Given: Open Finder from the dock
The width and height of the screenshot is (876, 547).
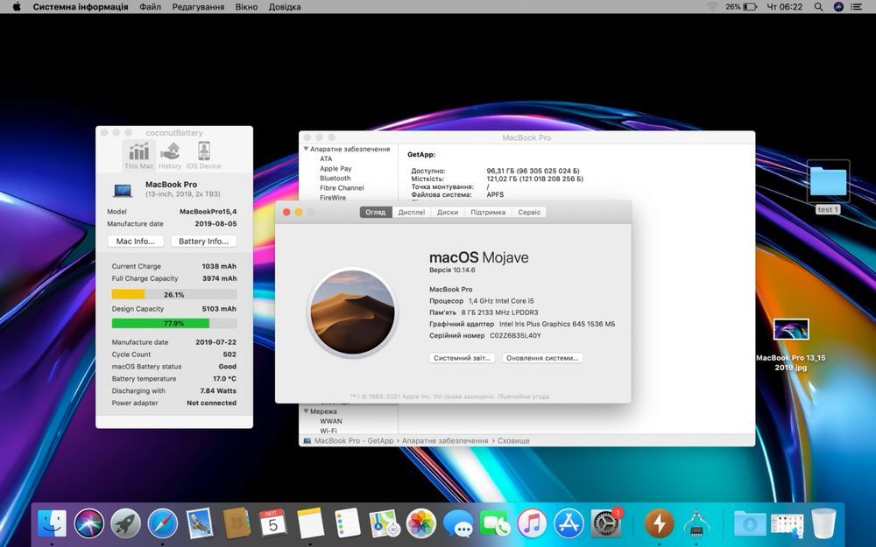Looking at the screenshot, I should pos(52,524).
